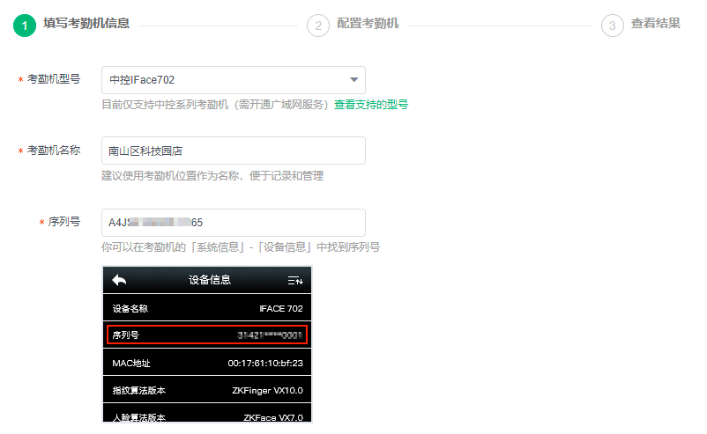The image size is (707, 434).
Task: Select the 填写考勤机信息 step label
Action: click(86, 23)
